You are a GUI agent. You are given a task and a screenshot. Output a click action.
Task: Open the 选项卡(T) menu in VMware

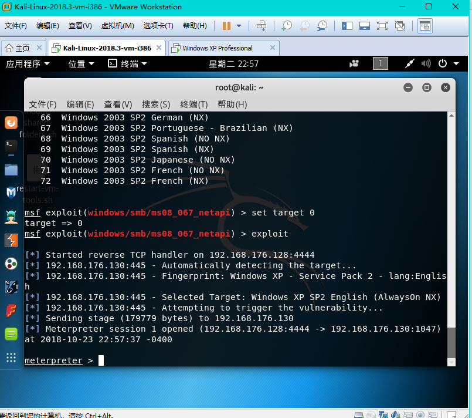pyautogui.click(x=158, y=26)
